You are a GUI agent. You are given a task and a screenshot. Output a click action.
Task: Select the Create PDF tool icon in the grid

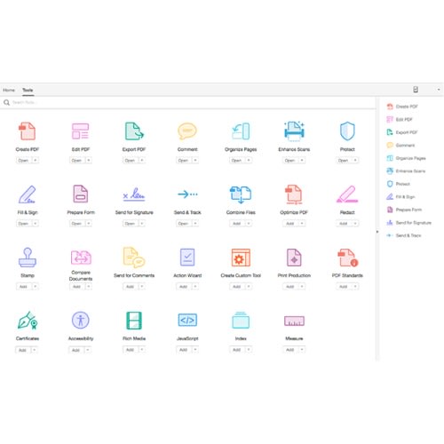click(28, 131)
